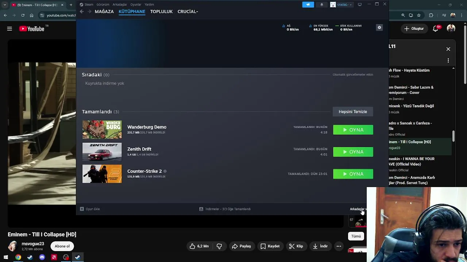467x262 pixels.
Task: Open Discord from the taskbar
Action: point(42,257)
